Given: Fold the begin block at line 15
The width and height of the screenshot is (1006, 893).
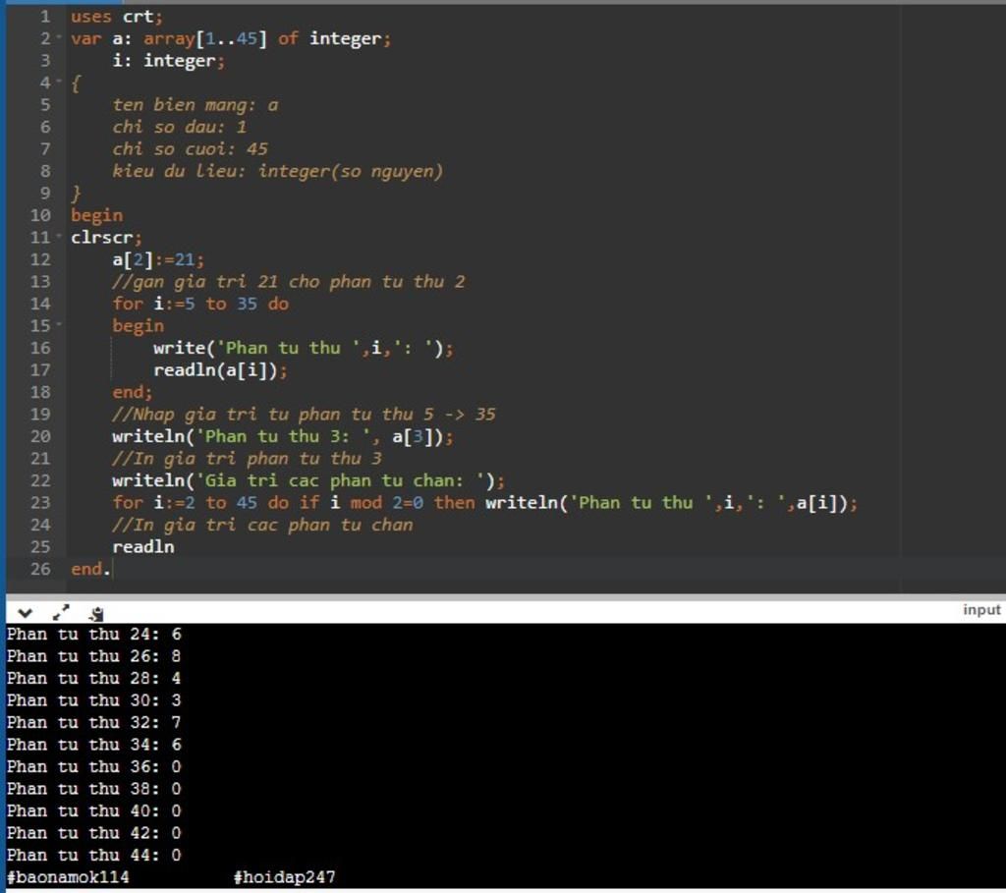Looking at the screenshot, I should (59, 324).
